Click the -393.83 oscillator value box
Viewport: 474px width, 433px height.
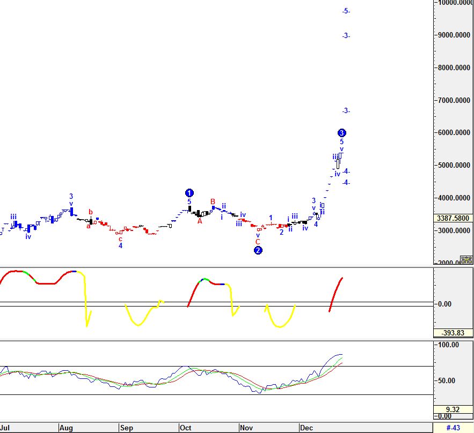454,333
